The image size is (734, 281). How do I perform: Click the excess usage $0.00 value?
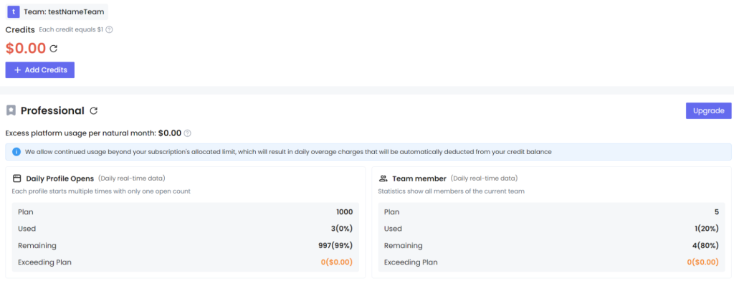(169, 133)
